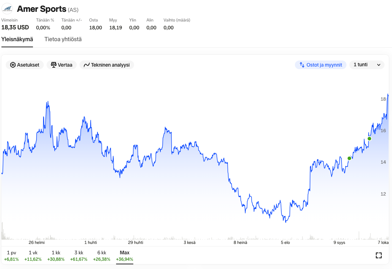Toggle Ostot ja myynnit markers

pyautogui.click(x=321, y=65)
